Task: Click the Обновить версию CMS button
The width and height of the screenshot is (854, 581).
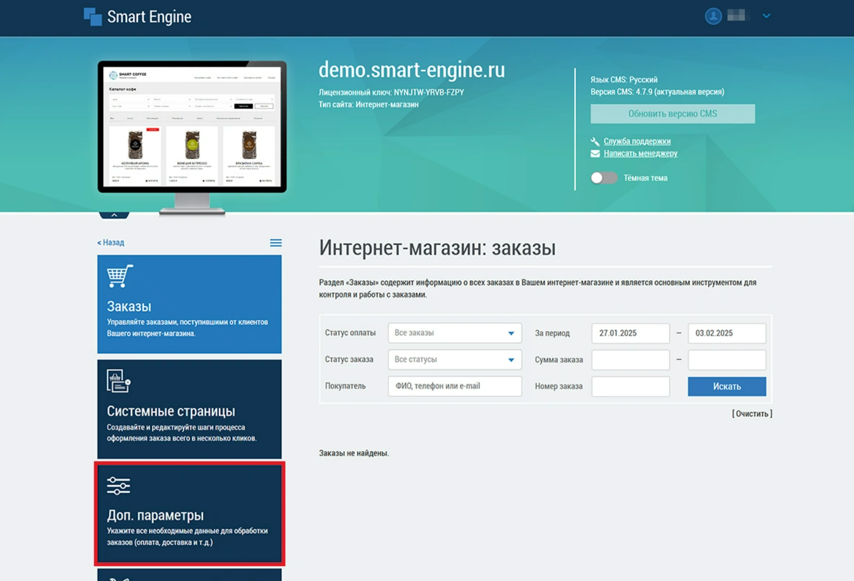Action: [672, 114]
